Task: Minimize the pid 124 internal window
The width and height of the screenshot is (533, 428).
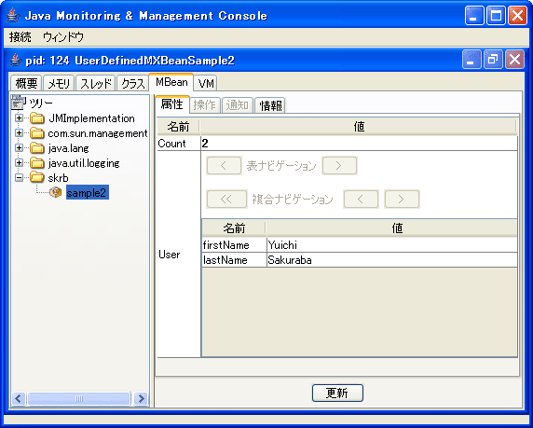Action: point(471,60)
